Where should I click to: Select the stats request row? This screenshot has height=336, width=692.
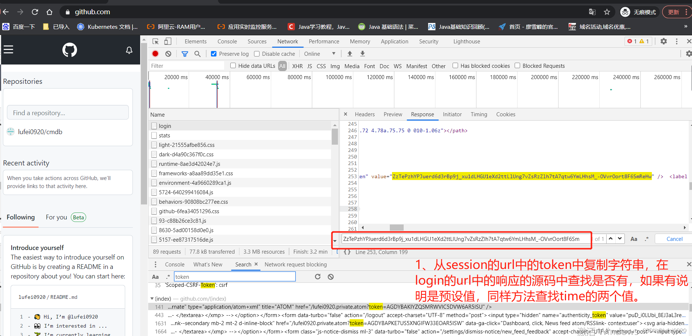coord(240,135)
